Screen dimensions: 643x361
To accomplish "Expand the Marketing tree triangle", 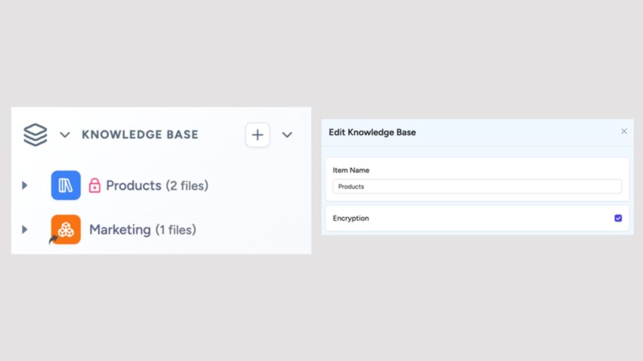I will [24, 229].
